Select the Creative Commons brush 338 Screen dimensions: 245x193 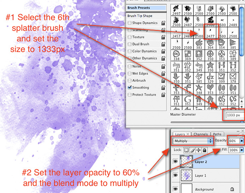(x=176, y=55)
